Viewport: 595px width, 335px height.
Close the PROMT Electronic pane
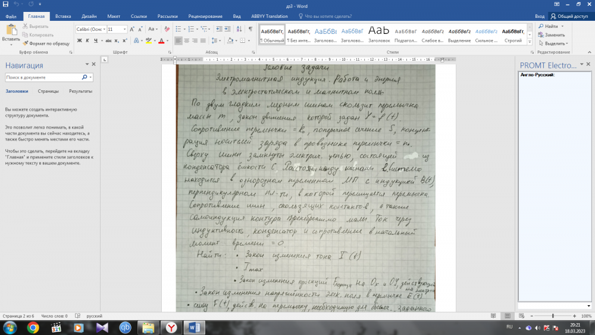(x=588, y=64)
